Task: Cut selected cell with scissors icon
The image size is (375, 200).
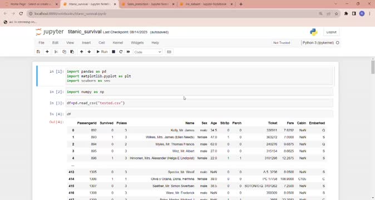Action: (56, 52)
